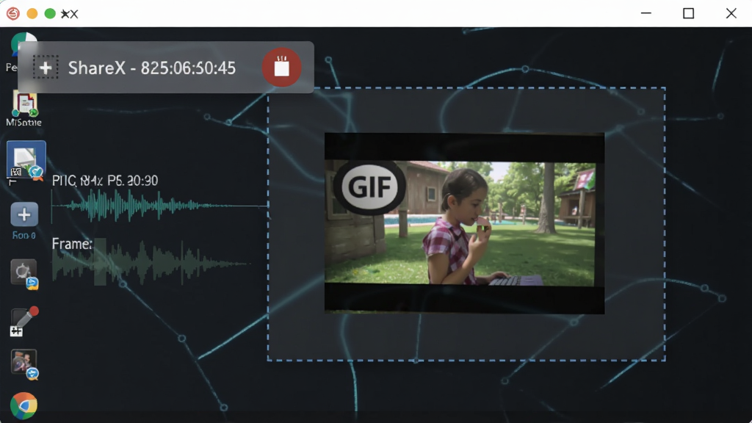Click the red swirl app icon in the title bar
The width and height of the screenshot is (752, 423).
13,13
